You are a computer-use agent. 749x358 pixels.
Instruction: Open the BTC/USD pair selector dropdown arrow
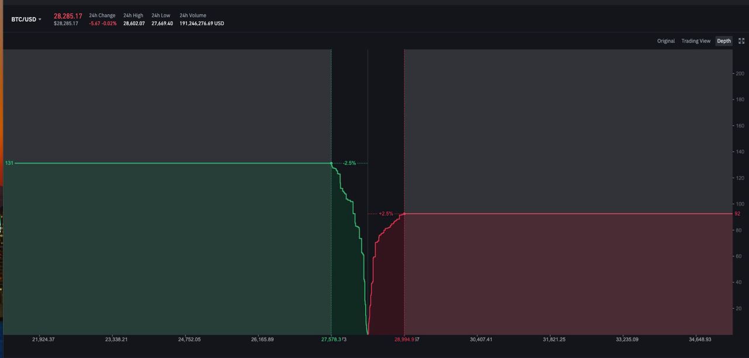click(40, 20)
